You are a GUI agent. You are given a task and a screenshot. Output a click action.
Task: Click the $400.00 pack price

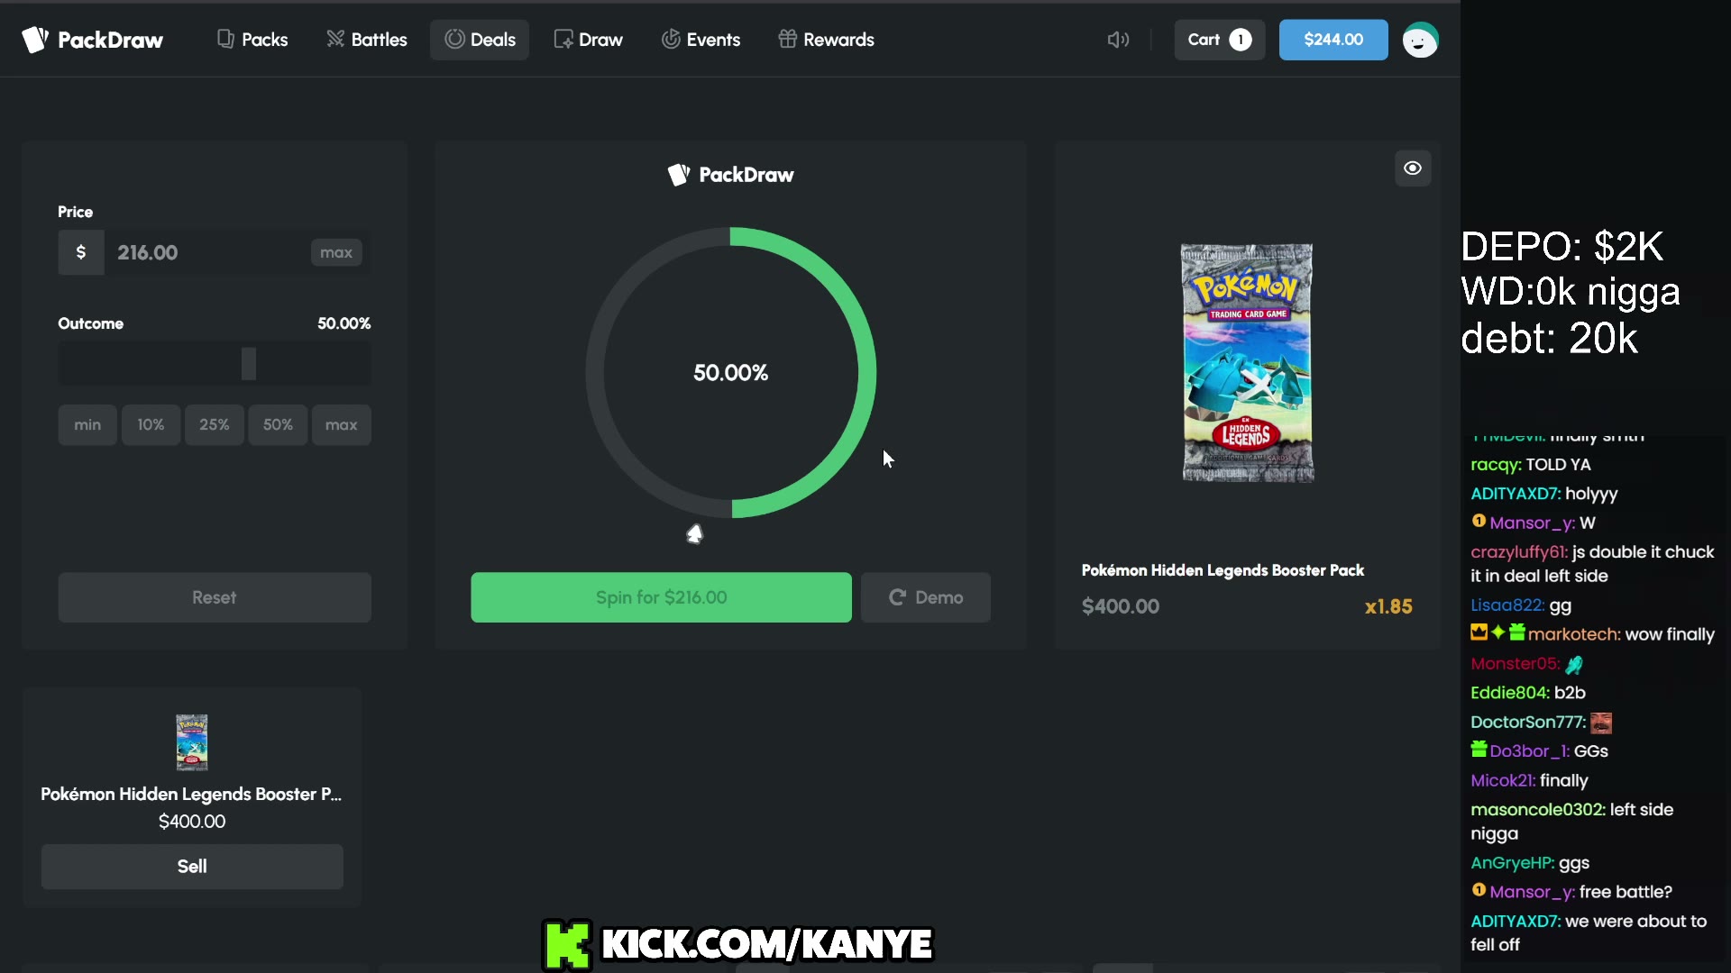coord(1121,607)
